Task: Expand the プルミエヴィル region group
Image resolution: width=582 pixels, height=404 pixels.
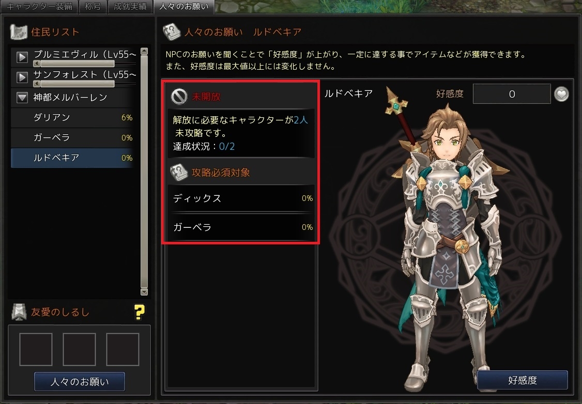Action: [x=22, y=57]
